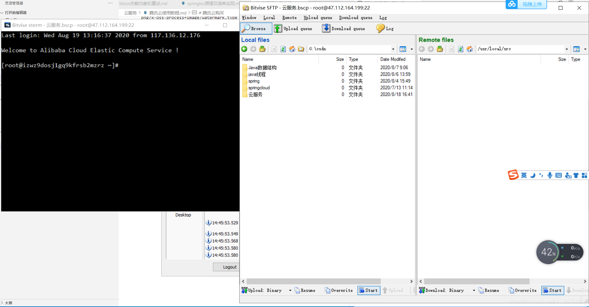Open the Sogou soft keyboard icon
Viewport: 589px width, 307px height.
[558, 175]
